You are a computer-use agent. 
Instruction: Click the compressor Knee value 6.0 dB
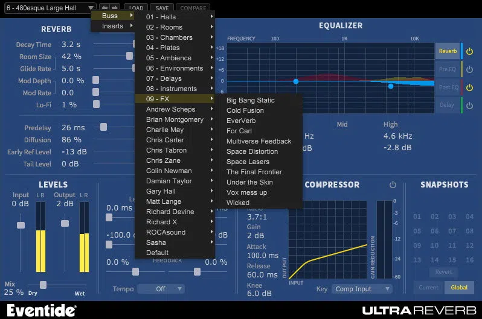coord(259,294)
